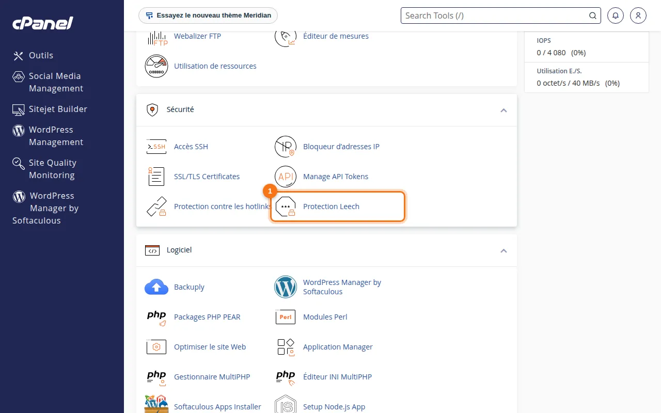The image size is (661, 413).
Task: Click the notifications bell icon
Action: click(615, 15)
